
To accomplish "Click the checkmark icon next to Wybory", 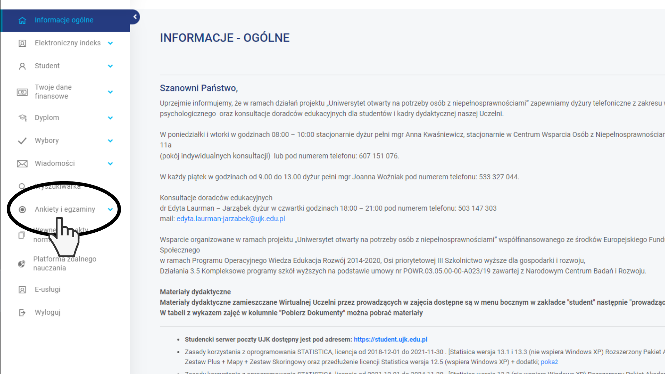I will (22, 141).
